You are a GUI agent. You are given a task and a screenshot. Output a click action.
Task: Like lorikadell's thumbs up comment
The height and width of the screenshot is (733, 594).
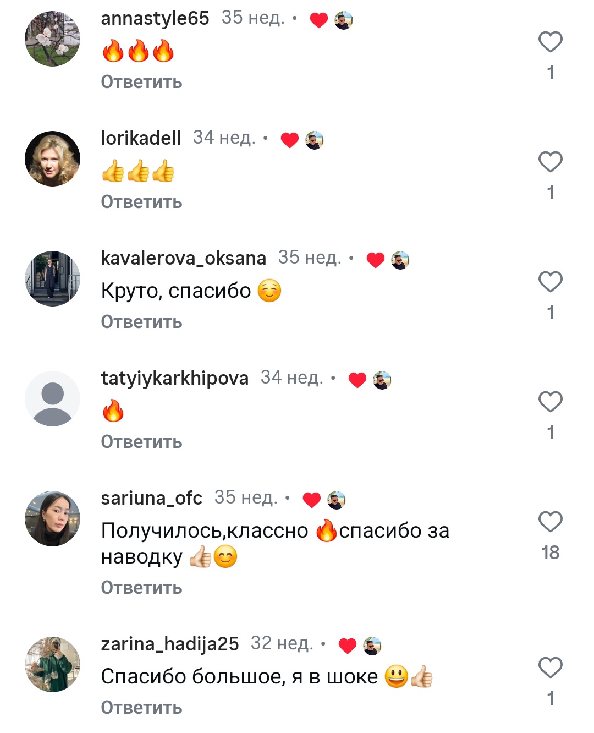pos(550,162)
